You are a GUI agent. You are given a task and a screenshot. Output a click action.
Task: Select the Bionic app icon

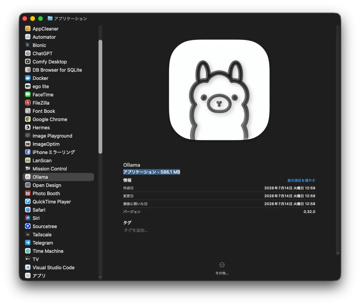click(x=28, y=45)
